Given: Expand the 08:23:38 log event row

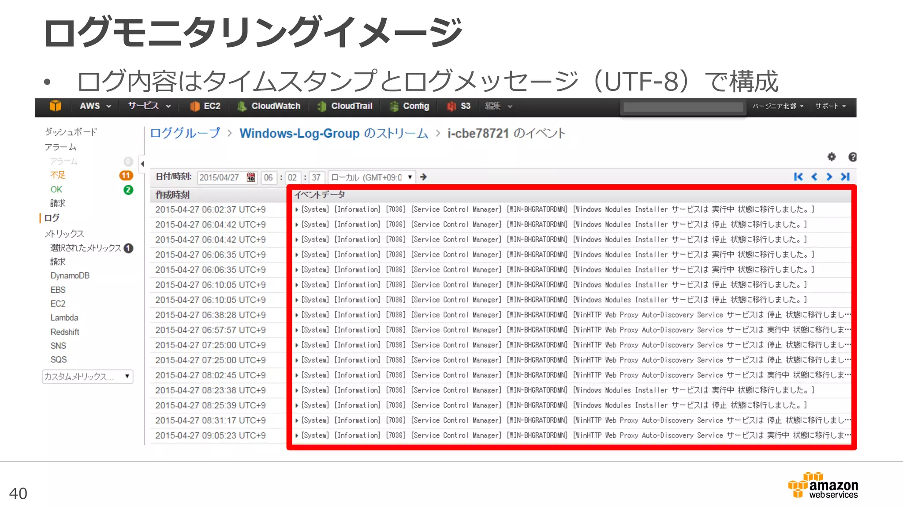Looking at the screenshot, I should pos(297,390).
